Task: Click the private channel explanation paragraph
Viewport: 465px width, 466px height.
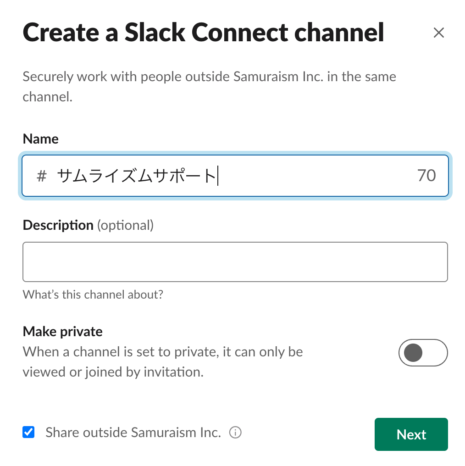Action: pyautogui.click(x=163, y=362)
